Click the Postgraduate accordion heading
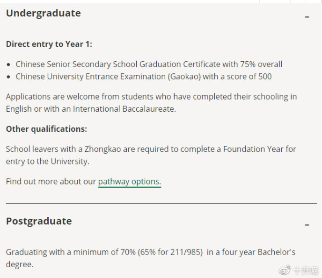 point(39,221)
